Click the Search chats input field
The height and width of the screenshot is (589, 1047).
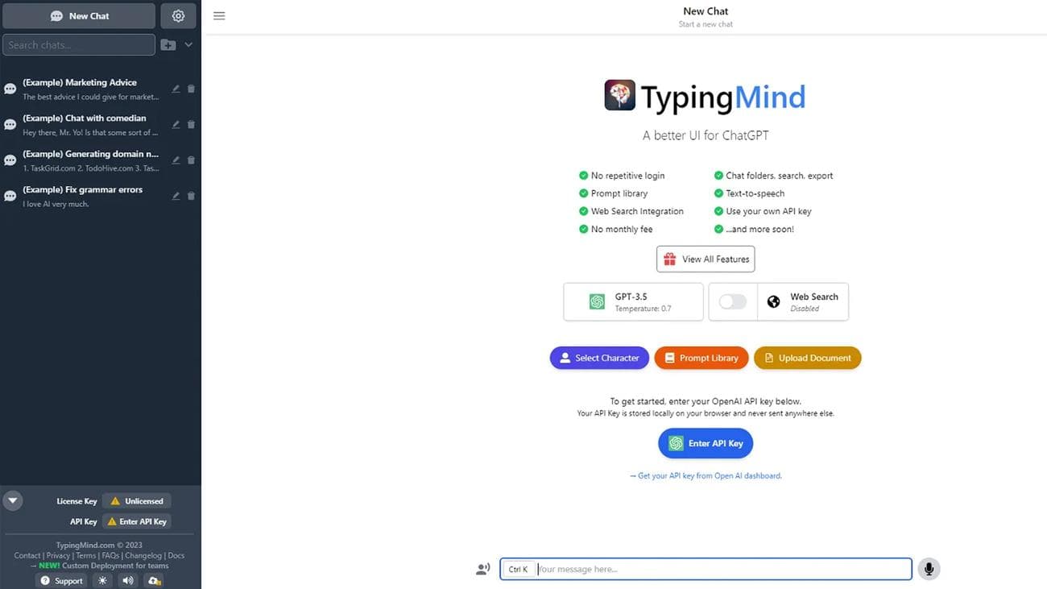[x=78, y=45]
